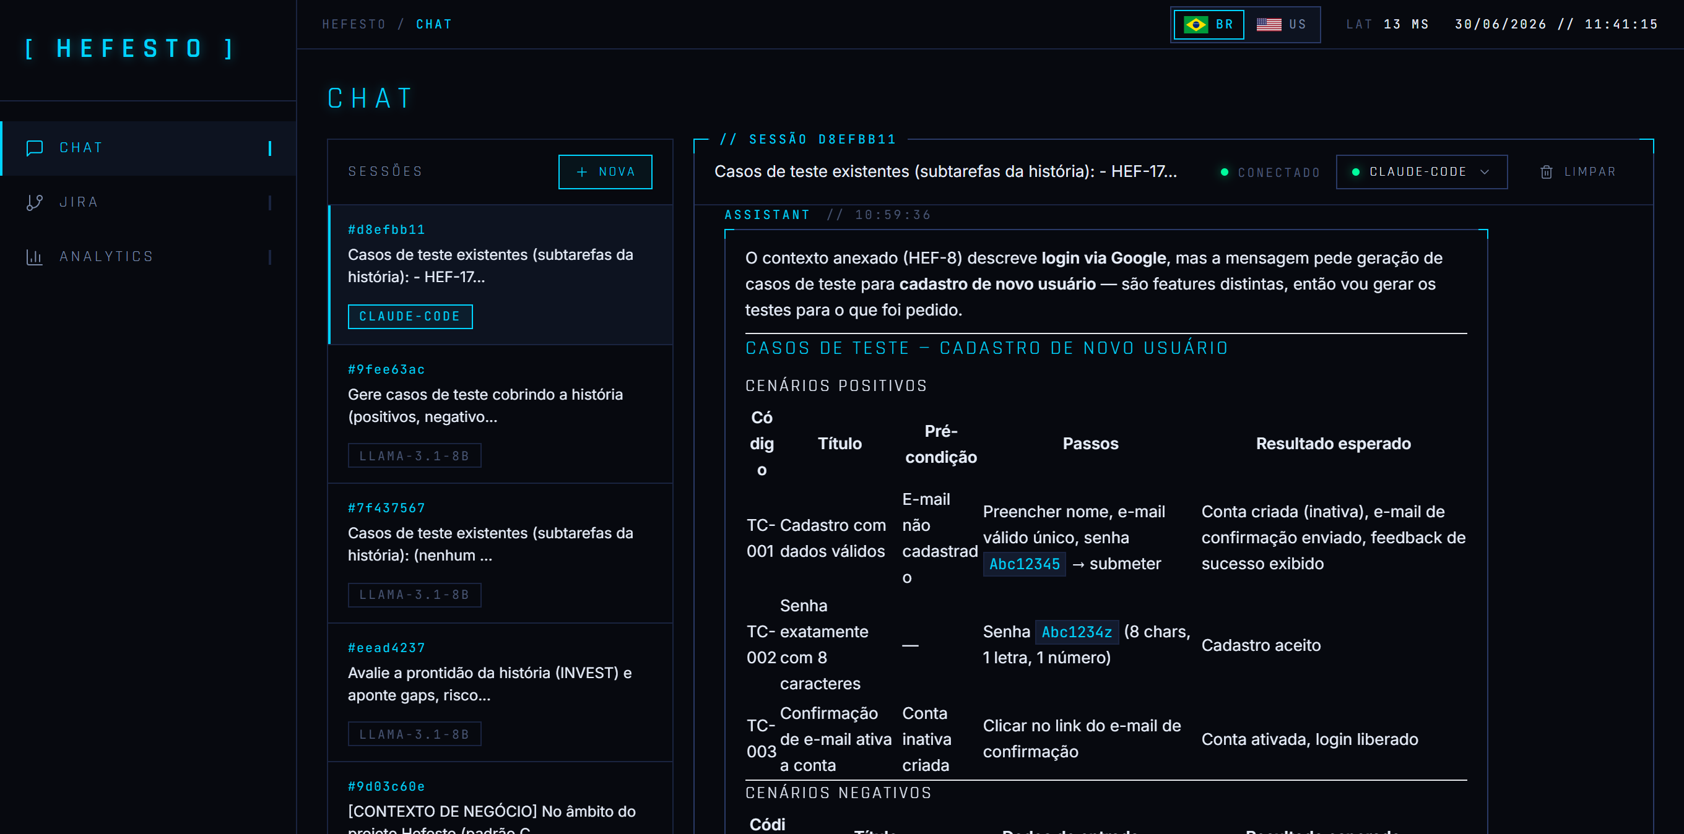Open the Chat menu item

click(149, 148)
